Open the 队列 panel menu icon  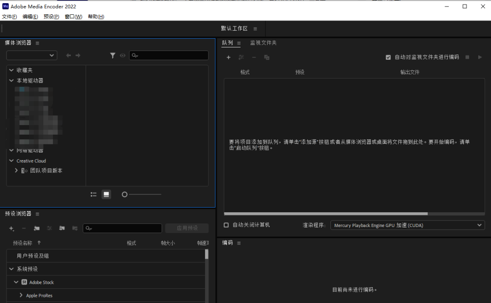click(239, 43)
